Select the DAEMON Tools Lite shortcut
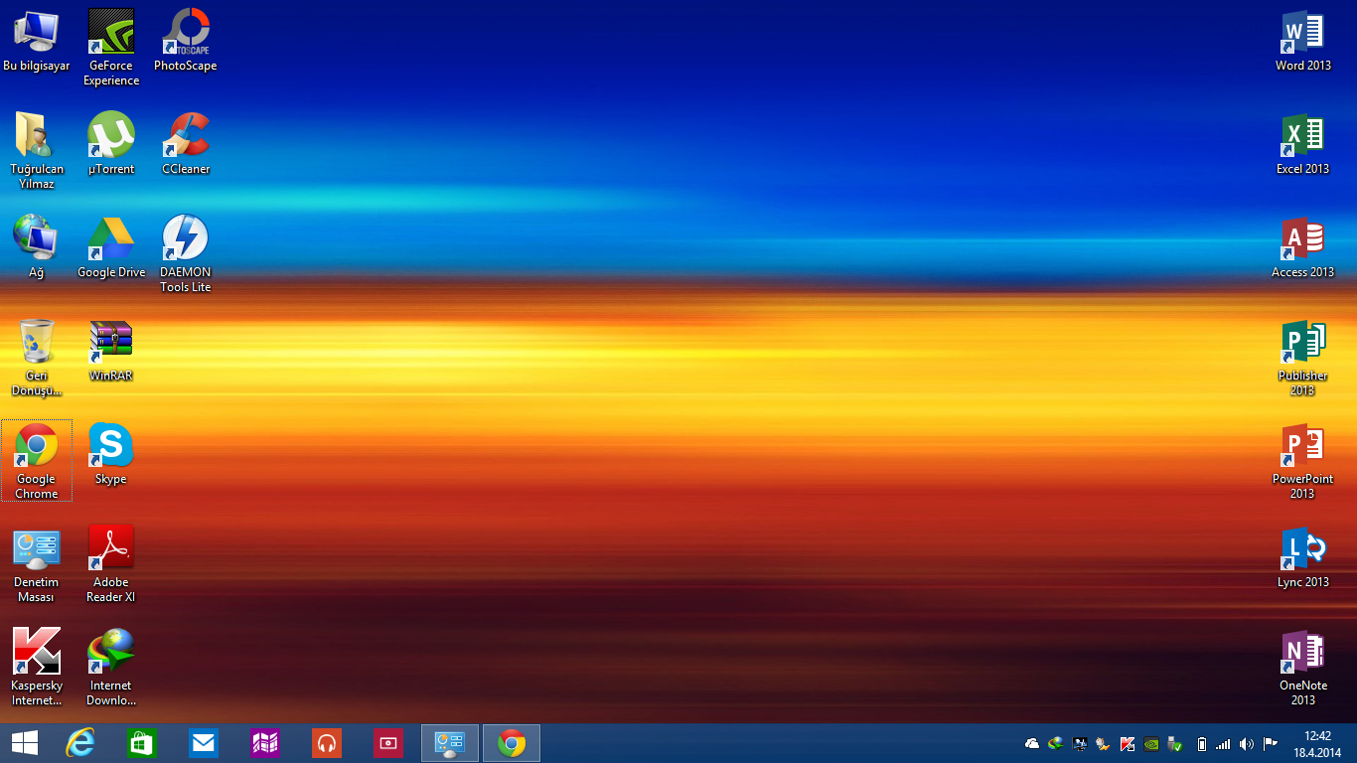The height and width of the screenshot is (763, 1357). point(185,254)
